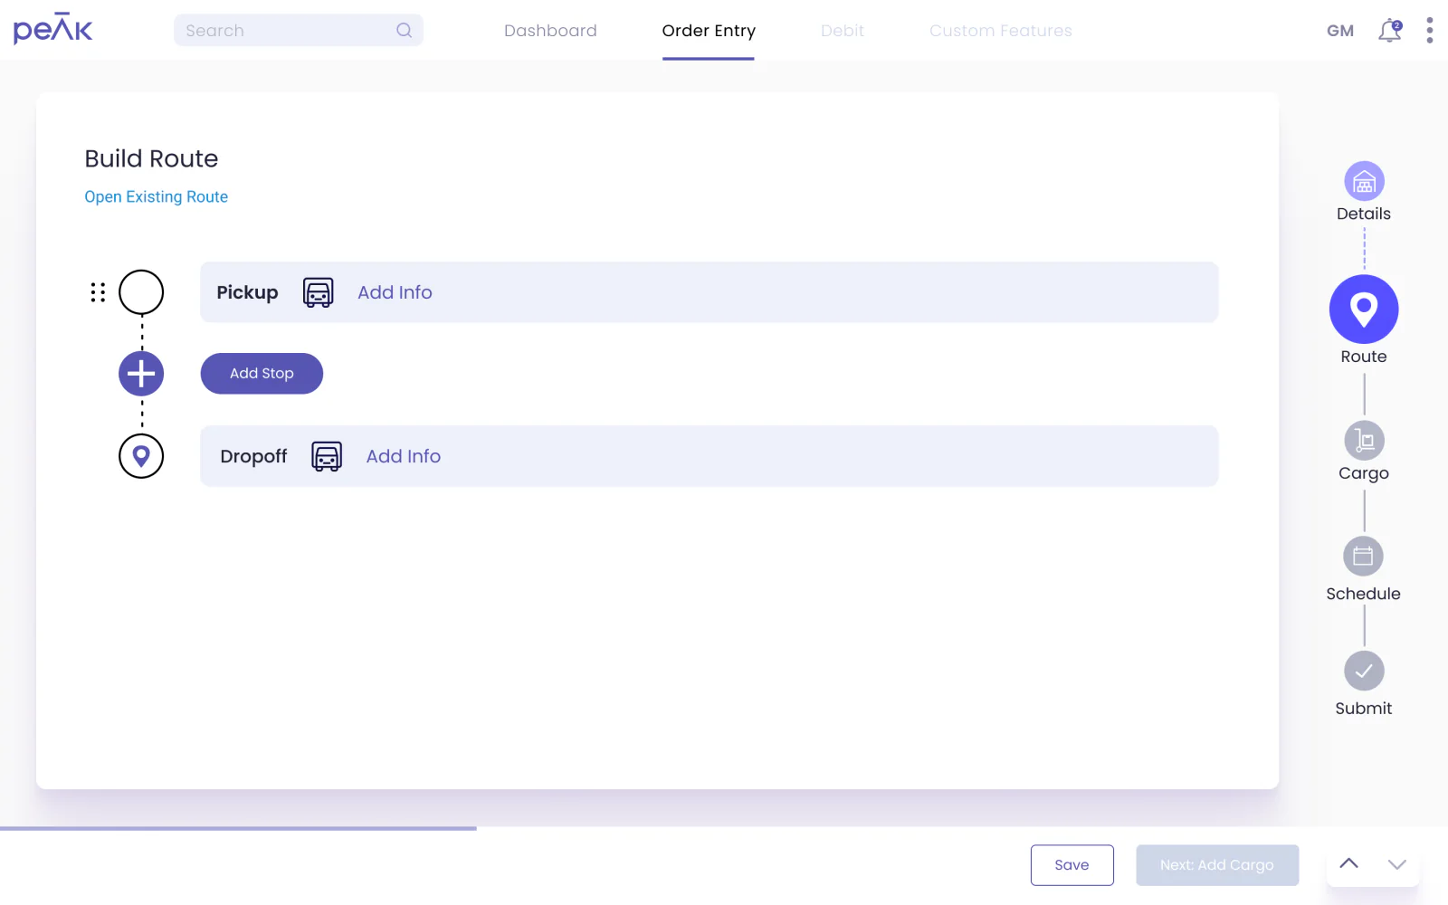
Task: Select the empty Pickup circle marker
Action: click(x=141, y=292)
